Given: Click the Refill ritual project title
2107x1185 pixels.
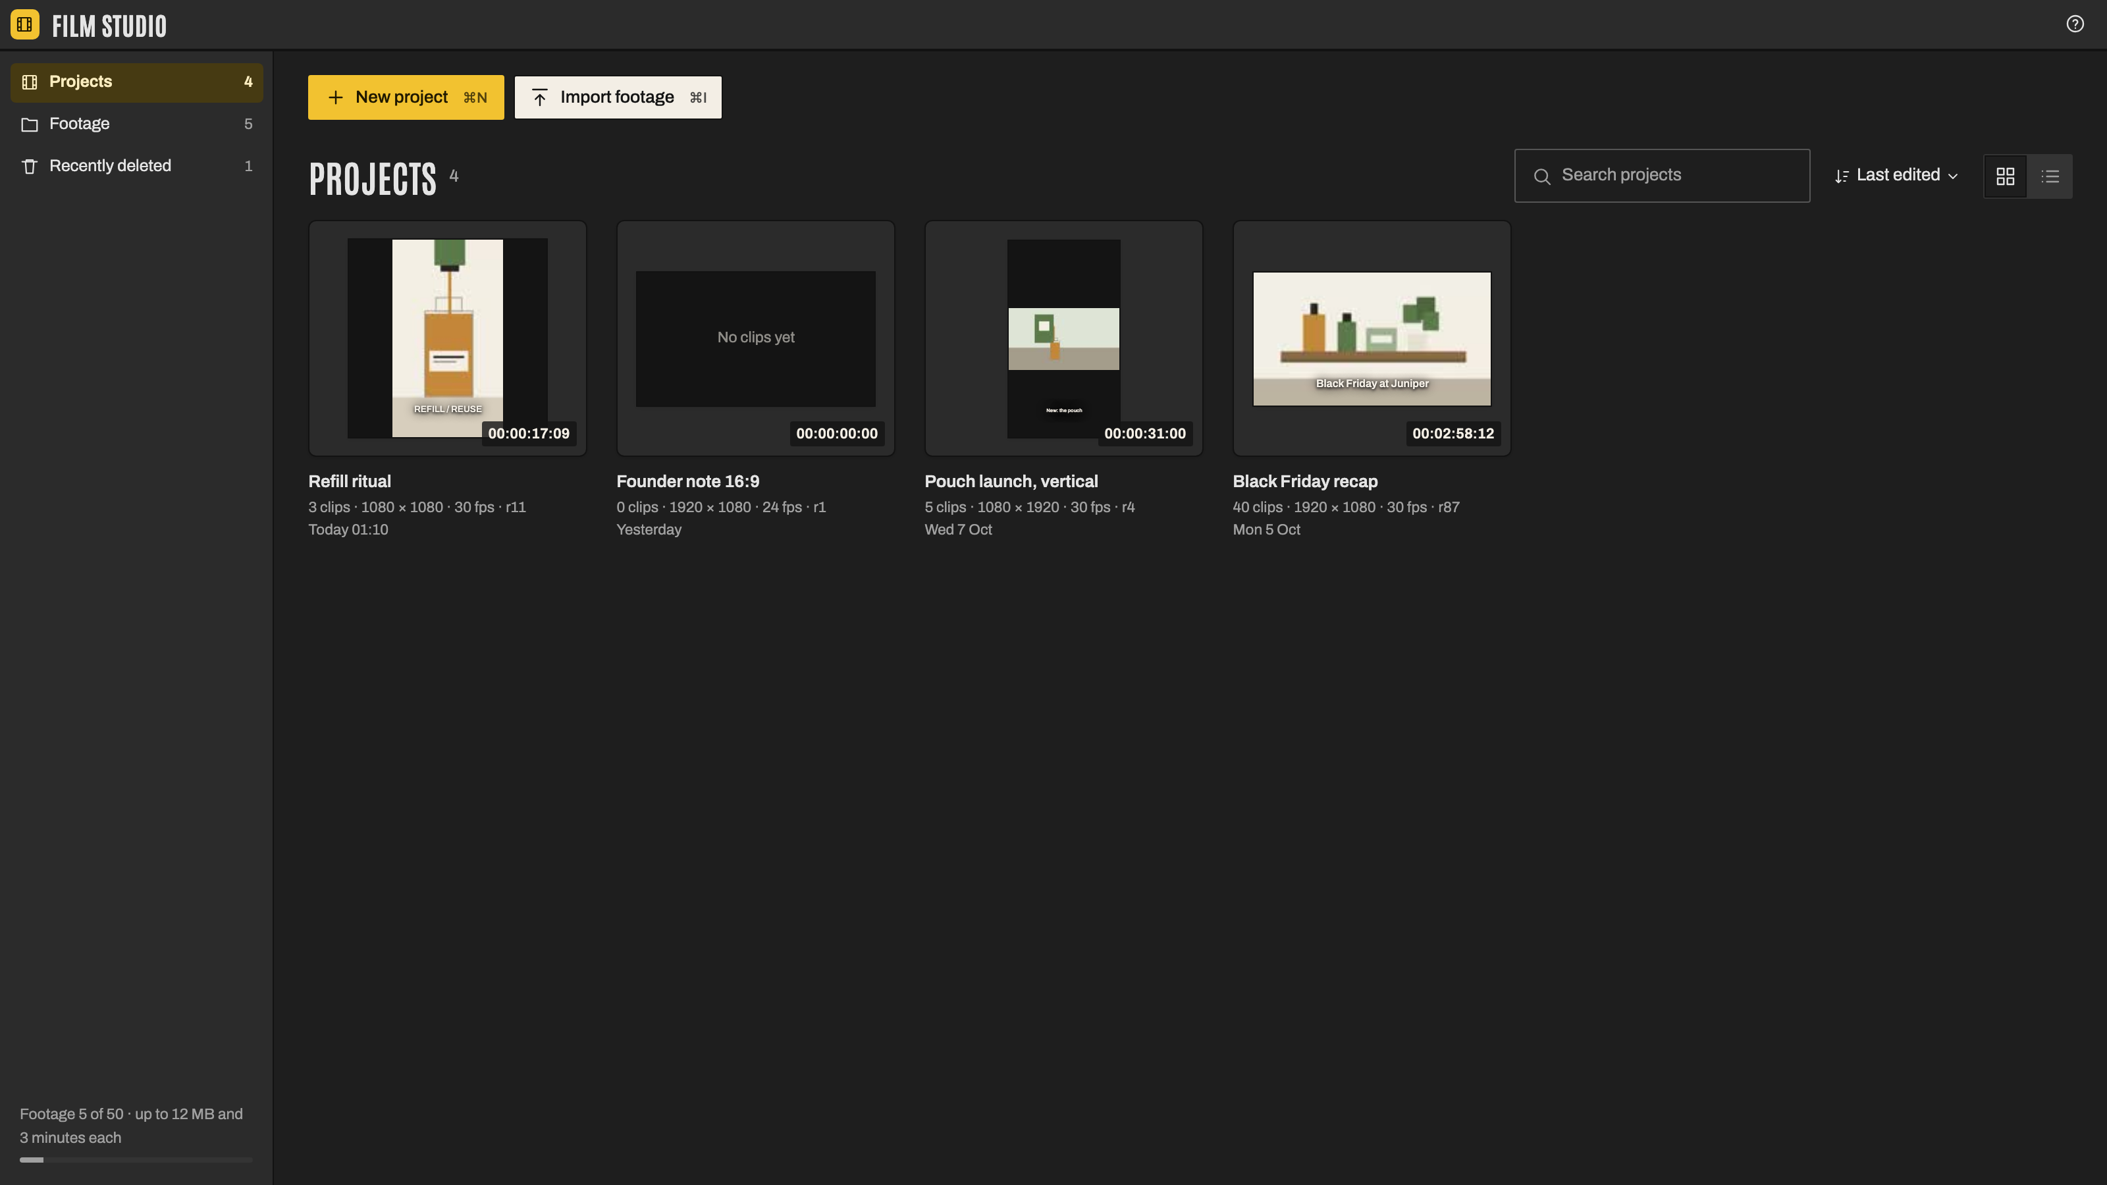Looking at the screenshot, I should pos(349,482).
